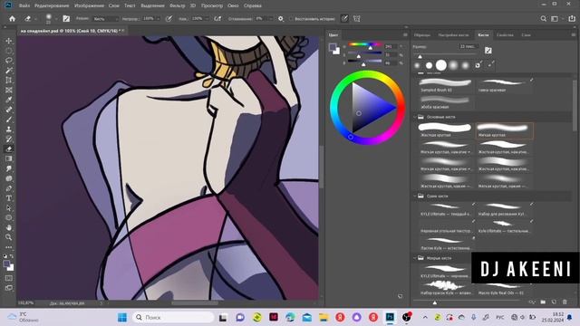Toggle Quick Mask mode

[9, 278]
